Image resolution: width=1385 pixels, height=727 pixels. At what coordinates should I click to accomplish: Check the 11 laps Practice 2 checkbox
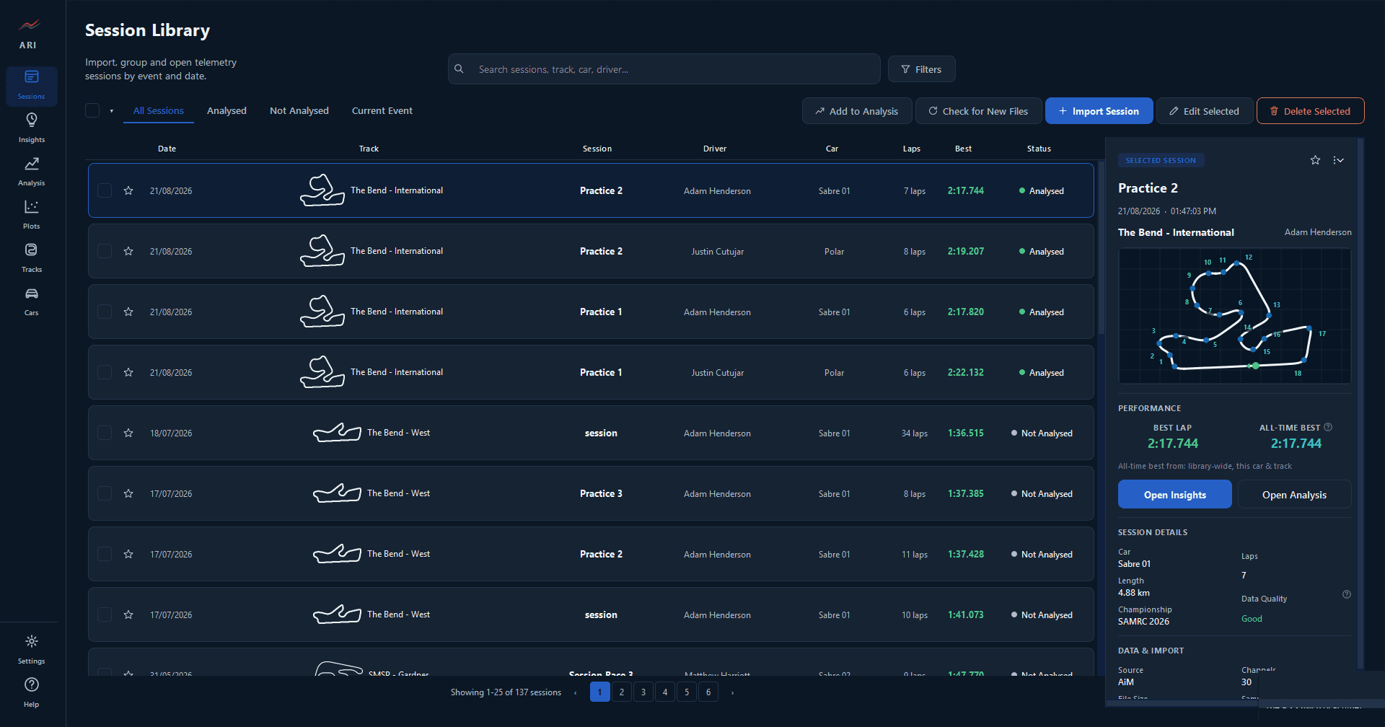pos(105,554)
